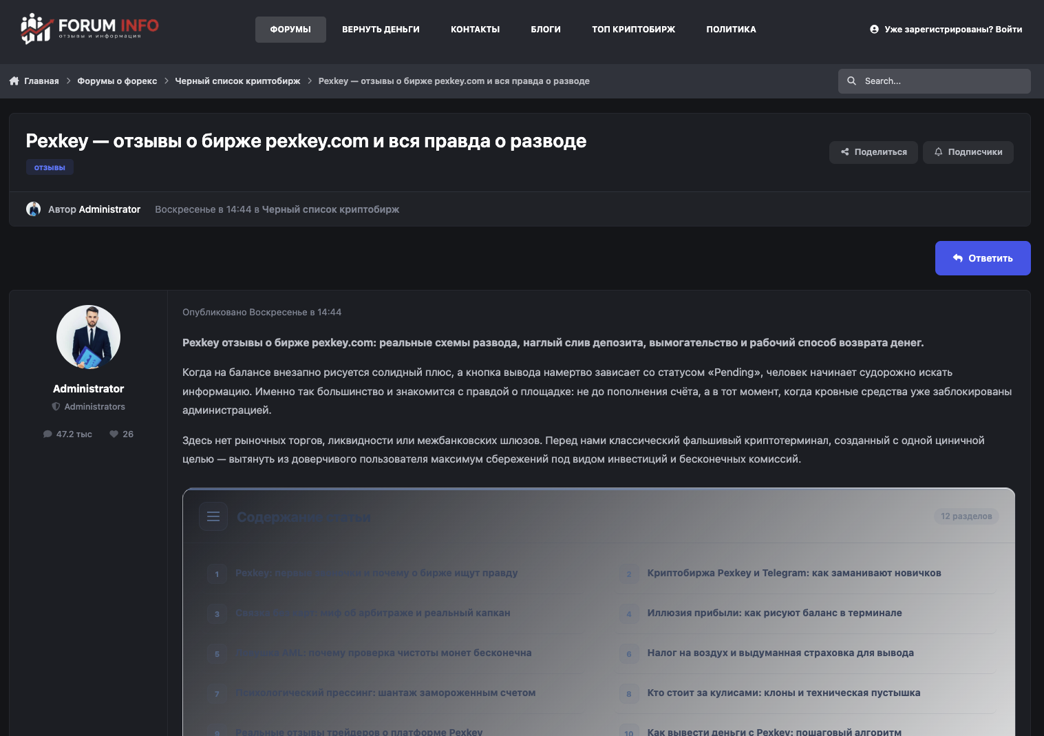This screenshot has width=1044, height=736.
Task: Open Черный список криптобирж breadcrumb
Action: (237, 81)
